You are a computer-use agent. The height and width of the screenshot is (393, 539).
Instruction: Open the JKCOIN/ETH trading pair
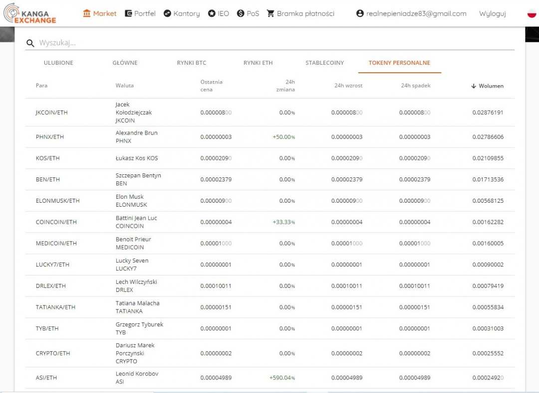(51, 113)
